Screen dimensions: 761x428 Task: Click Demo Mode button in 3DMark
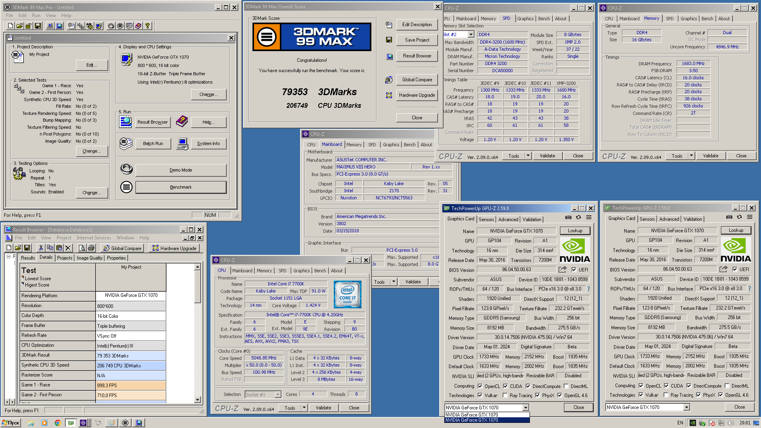click(x=181, y=170)
